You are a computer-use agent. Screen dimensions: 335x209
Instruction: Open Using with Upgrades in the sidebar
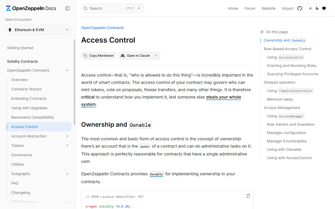[29, 108]
